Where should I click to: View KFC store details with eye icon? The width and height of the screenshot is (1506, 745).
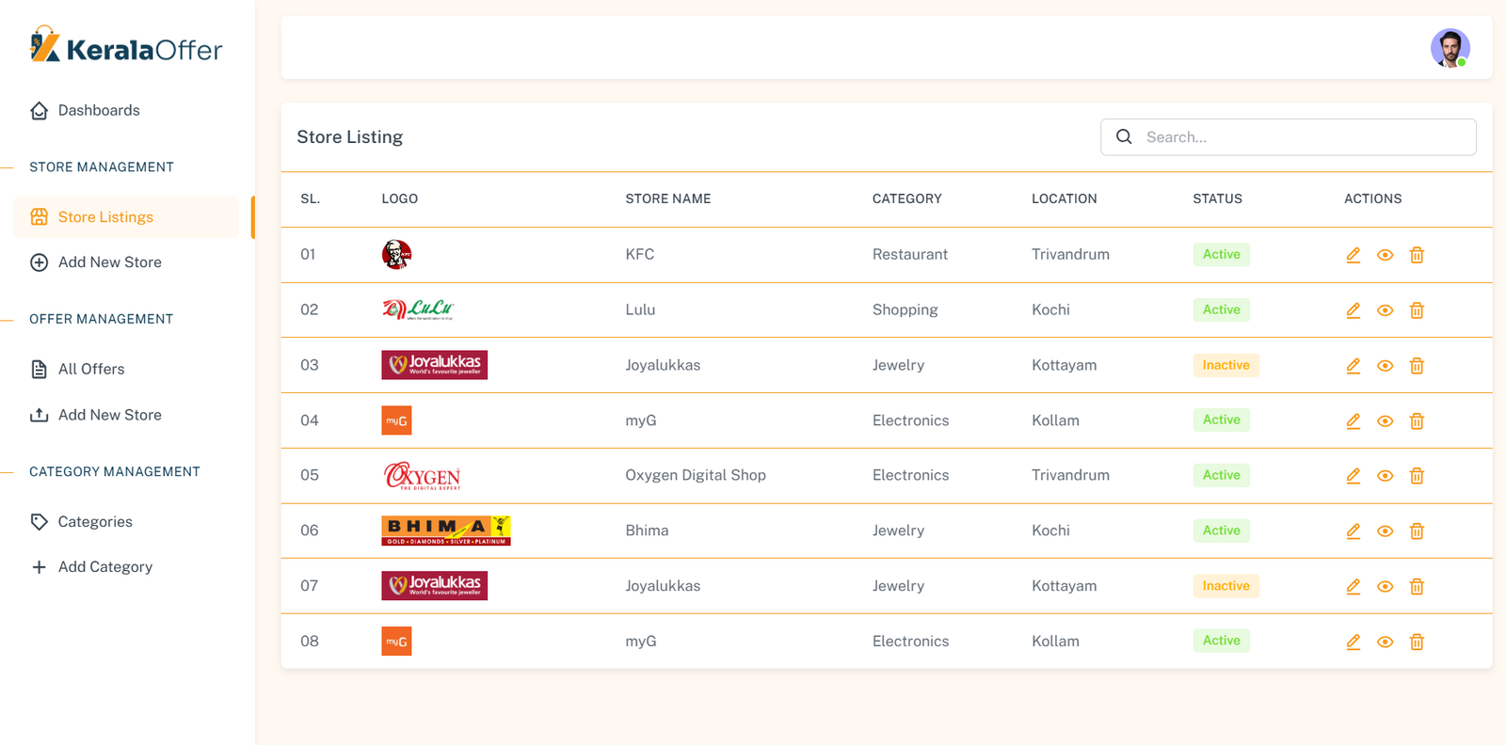point(1385,255)
